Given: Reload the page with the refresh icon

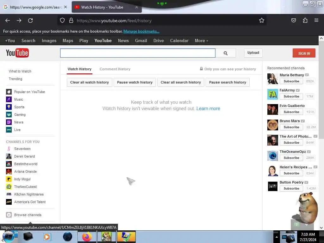Looking at the screenshot, I should (x=30, y=21).
